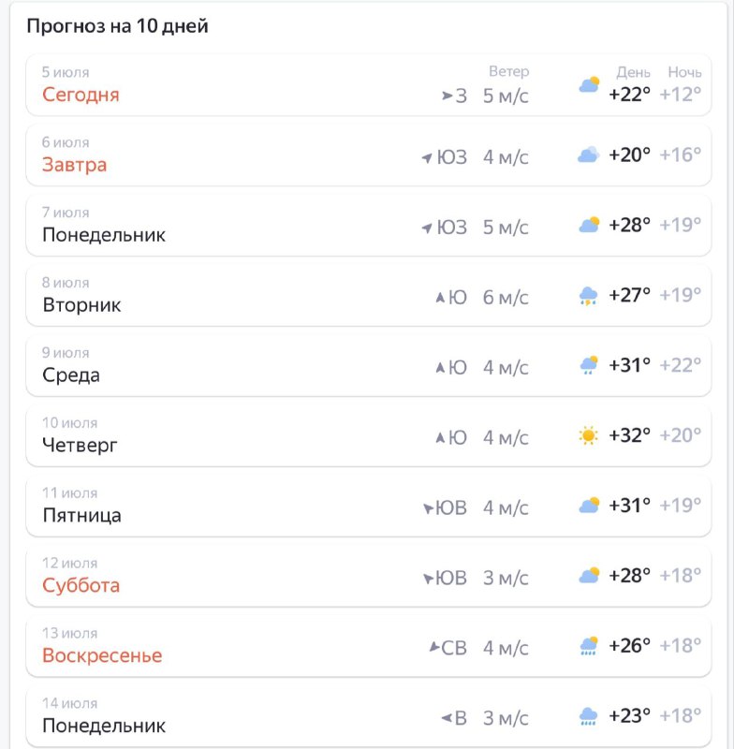Select the Суббота day label

tap(81, 585)
